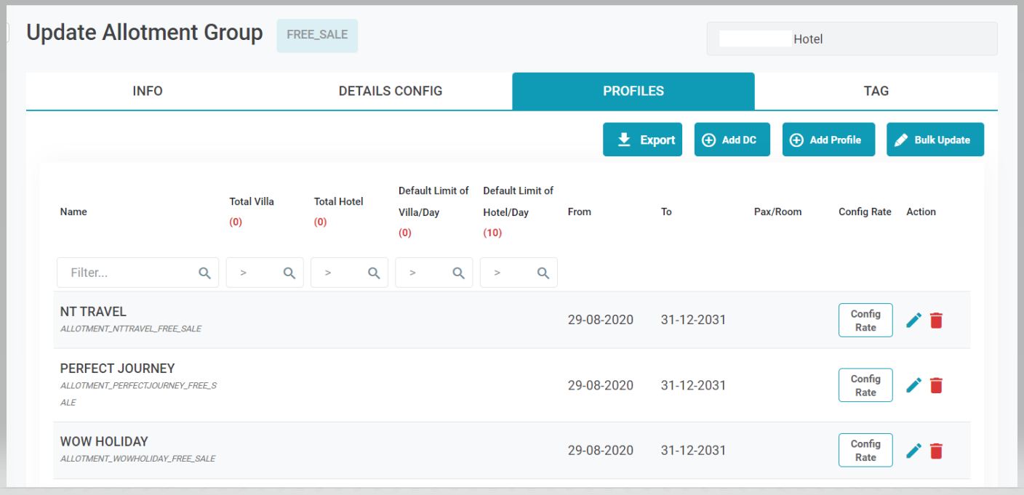Screen dimensions: 1024x495
Task: Export the profiles list
Action: [642, 140]
